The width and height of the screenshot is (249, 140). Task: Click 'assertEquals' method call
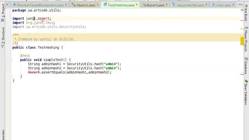(53, 72)
